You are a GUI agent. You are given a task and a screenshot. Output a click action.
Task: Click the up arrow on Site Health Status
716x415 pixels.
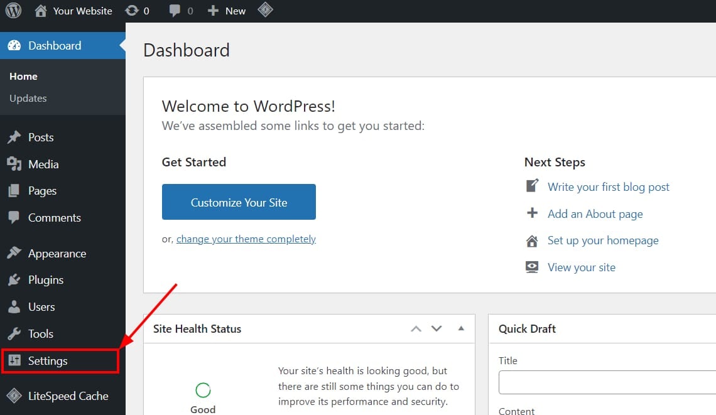coord(416,328)
